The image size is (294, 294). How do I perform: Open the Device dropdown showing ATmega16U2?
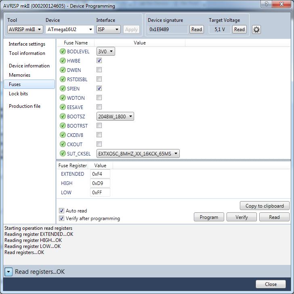click(x=70, y=29)
